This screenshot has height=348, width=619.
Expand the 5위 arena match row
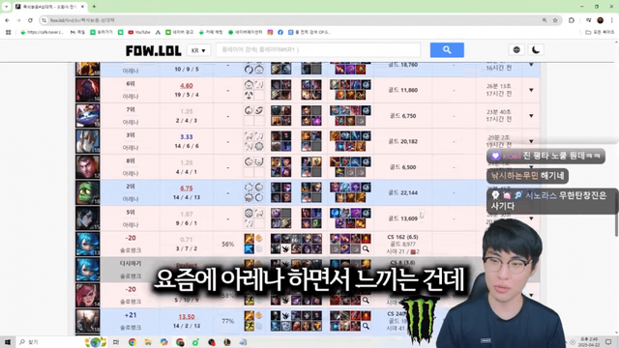531,218
